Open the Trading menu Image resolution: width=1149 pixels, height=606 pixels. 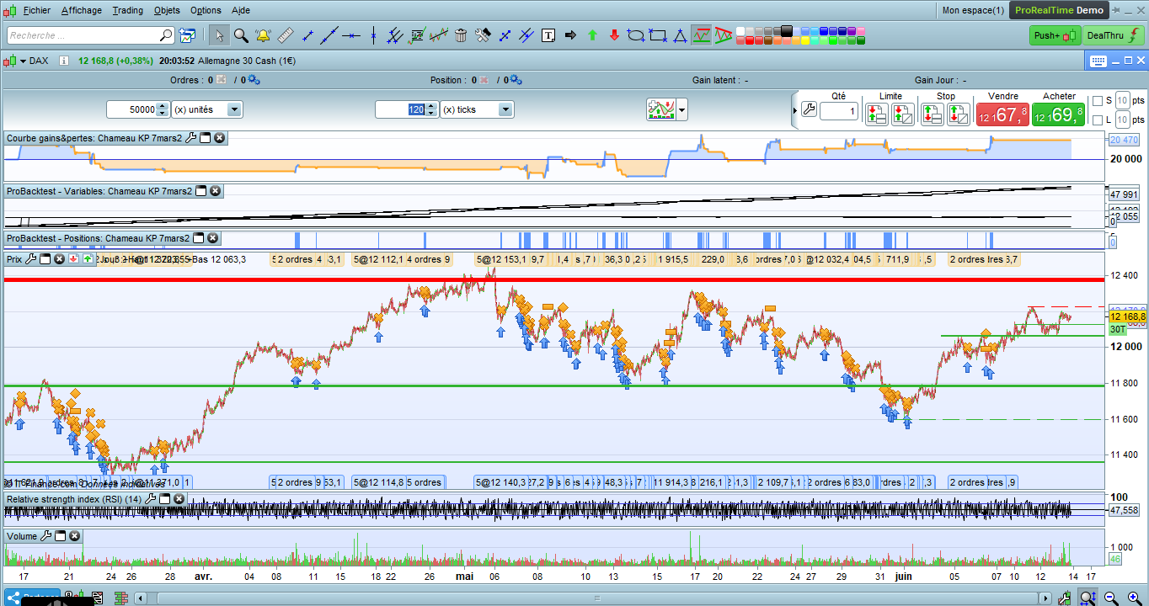pos(127,10)
